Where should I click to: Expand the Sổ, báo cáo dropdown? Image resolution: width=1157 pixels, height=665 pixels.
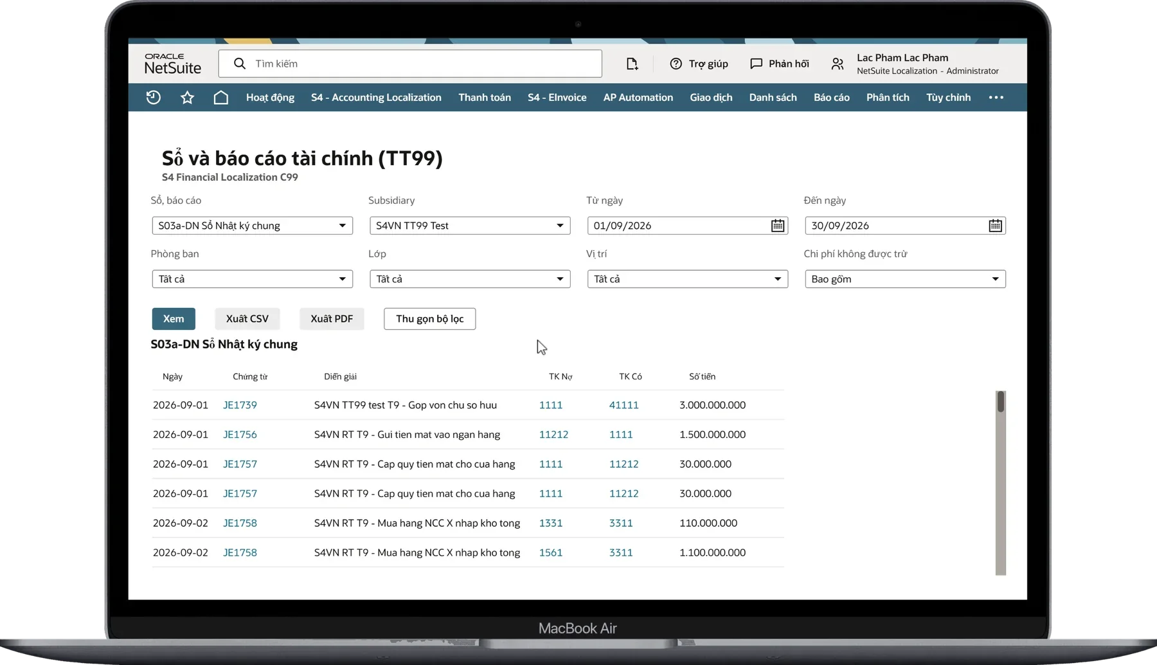[x=252, y=226]
